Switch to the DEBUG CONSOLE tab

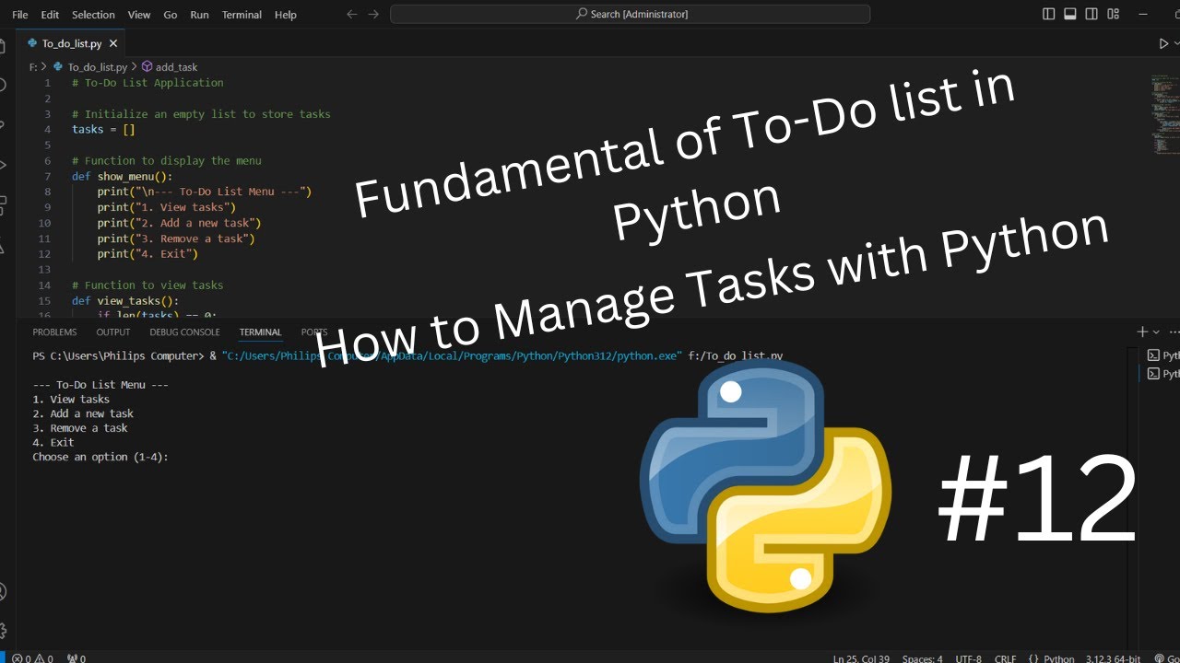pyautogui.click(x=184, y=332)
